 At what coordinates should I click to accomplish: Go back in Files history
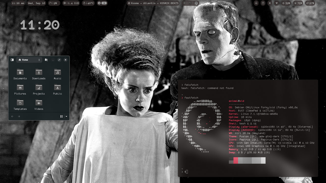(x=12, y=116)
